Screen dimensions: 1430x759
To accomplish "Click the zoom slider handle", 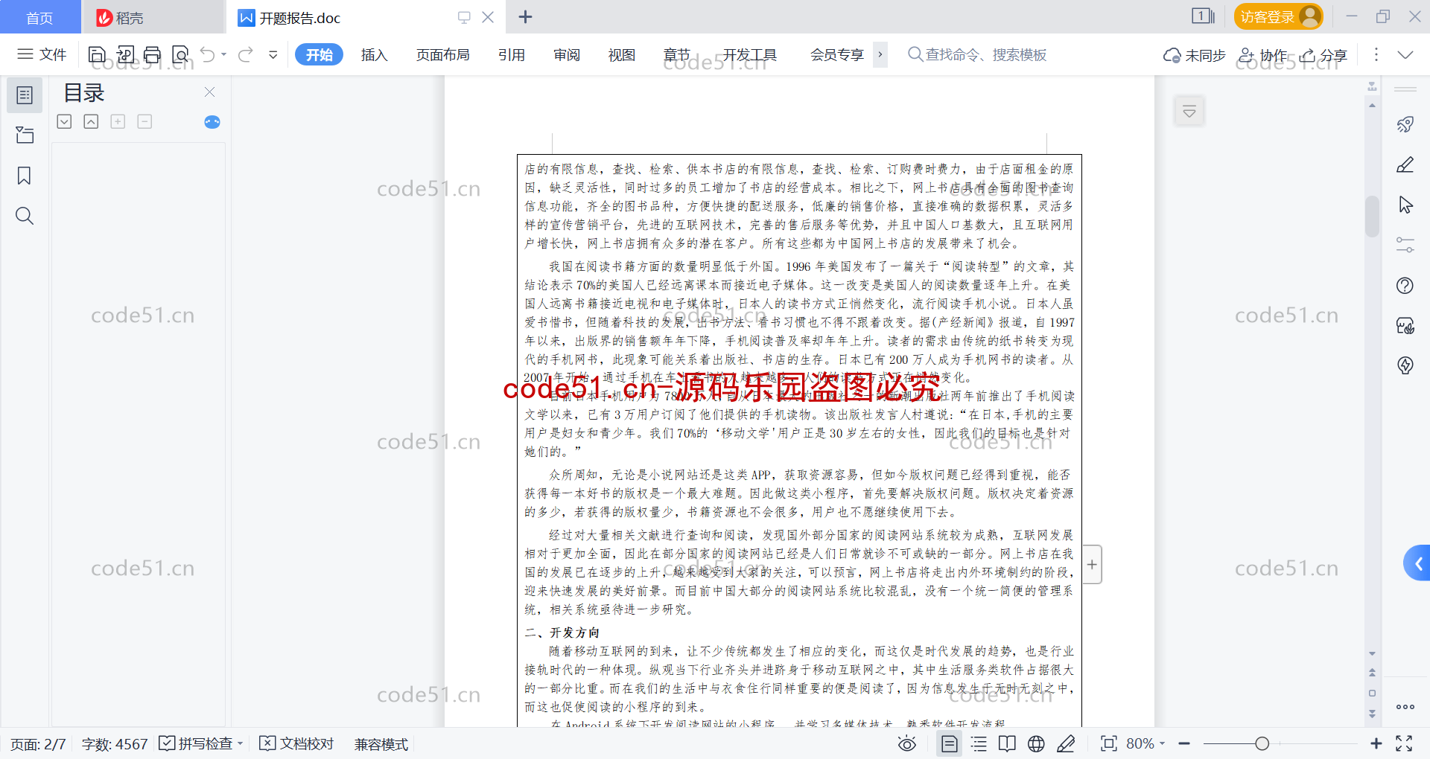I will 1262,743.
